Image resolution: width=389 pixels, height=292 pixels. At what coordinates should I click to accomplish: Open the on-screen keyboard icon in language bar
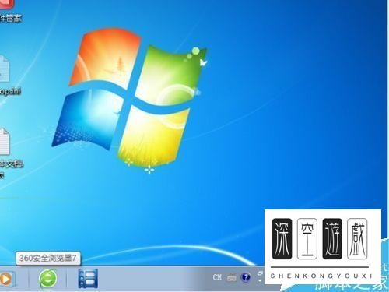click(231, 278)
